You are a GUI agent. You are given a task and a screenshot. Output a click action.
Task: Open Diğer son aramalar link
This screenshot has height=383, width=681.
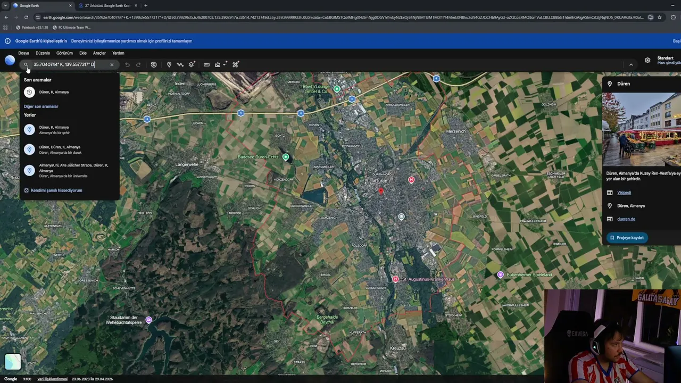(x=41, y=106)
